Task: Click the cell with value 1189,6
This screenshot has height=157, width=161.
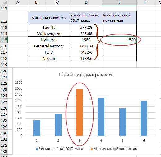Action: [86, 58]
